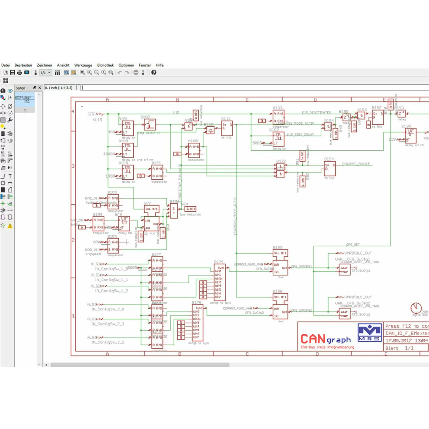Click the Zoom in magnifier icon
This screenshot has width=429, height=429.
[x=90, y=73]
